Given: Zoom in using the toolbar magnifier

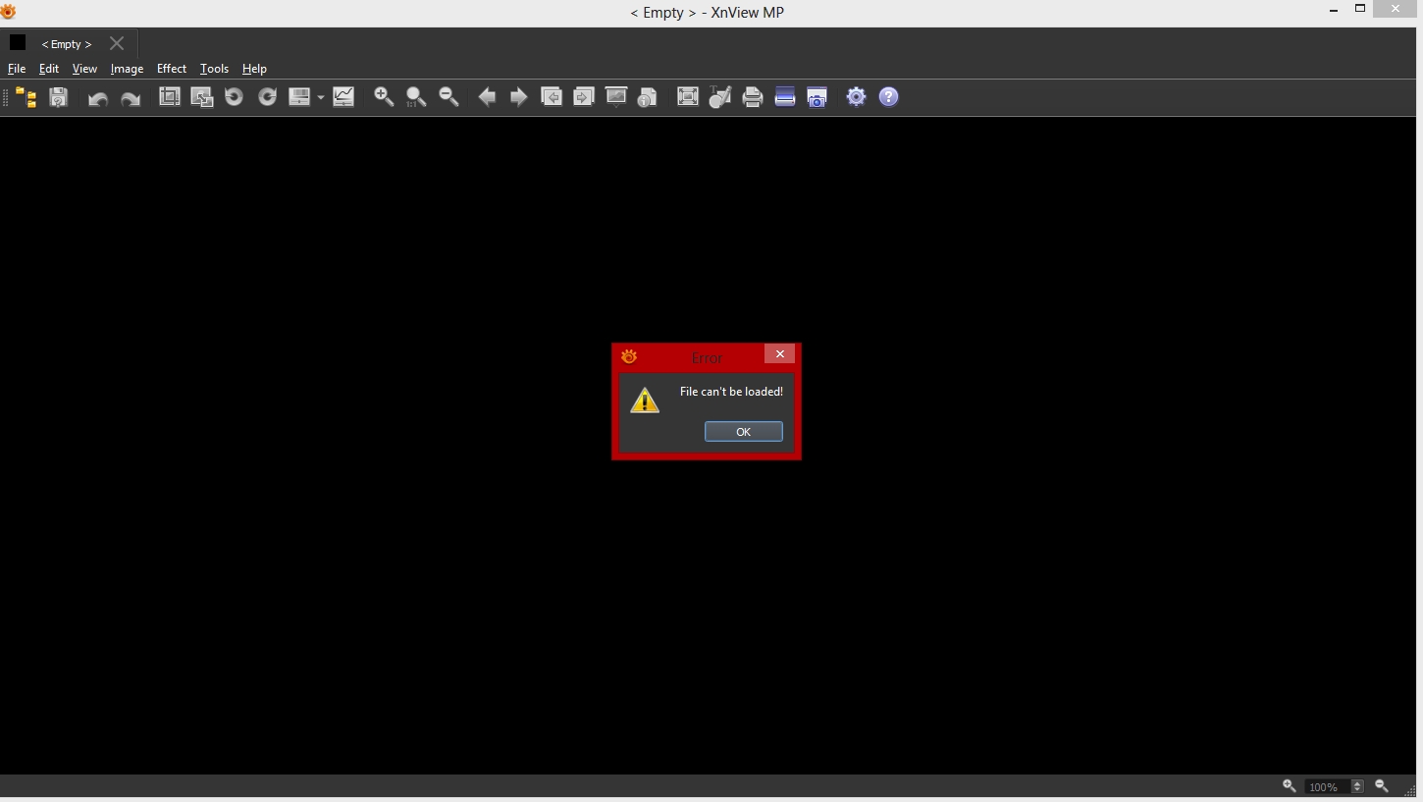Looking at the screenshot, I should [x=385, y=96].
